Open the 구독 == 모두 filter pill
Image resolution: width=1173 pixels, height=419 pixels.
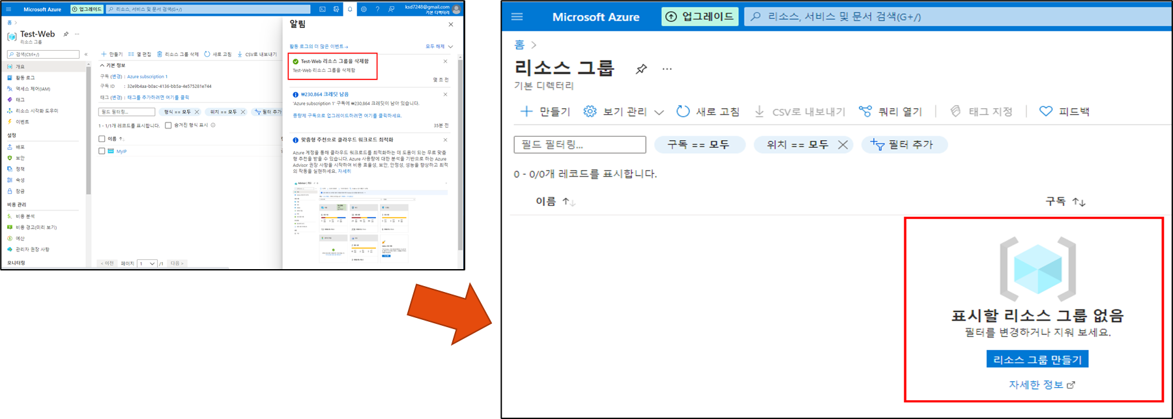tap(699, 145)
